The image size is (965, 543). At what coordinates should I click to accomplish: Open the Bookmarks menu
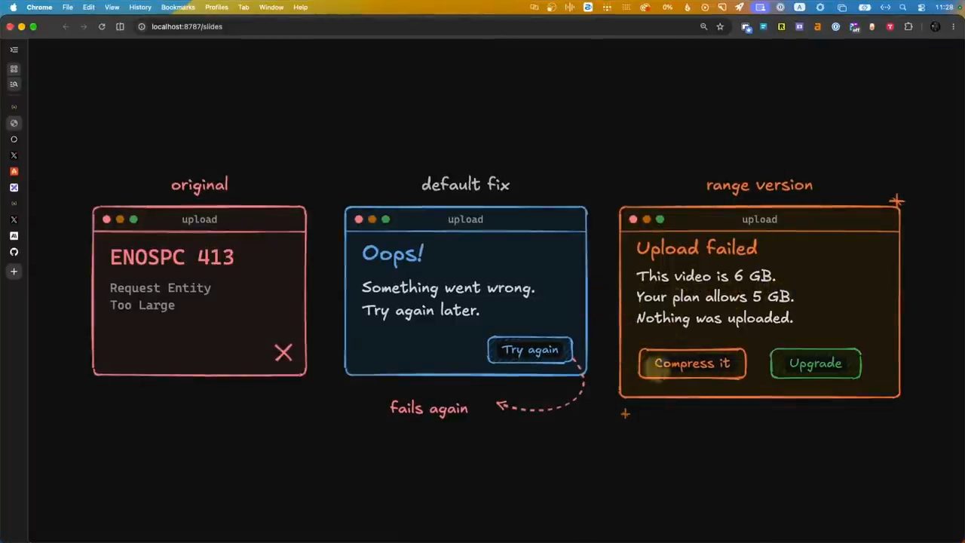coord(178,7)
